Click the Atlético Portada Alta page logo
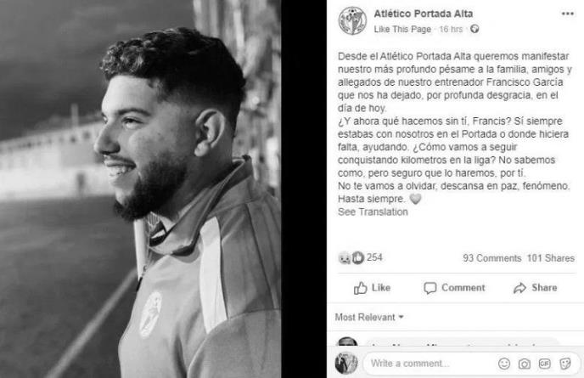 tap(352, 21)
